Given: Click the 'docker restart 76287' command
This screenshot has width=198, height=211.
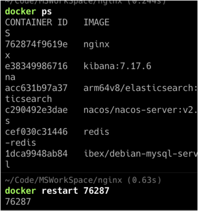Looking at the screenshot, I should coord(57,191).
